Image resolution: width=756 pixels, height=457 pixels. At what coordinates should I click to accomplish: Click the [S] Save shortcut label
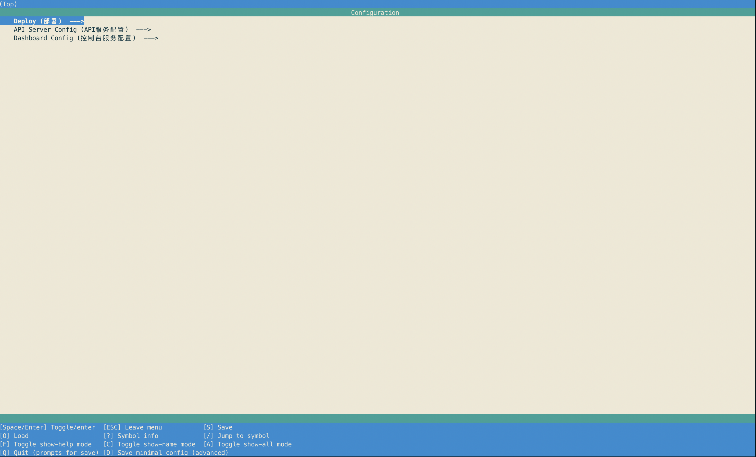[x=218, y=427]
